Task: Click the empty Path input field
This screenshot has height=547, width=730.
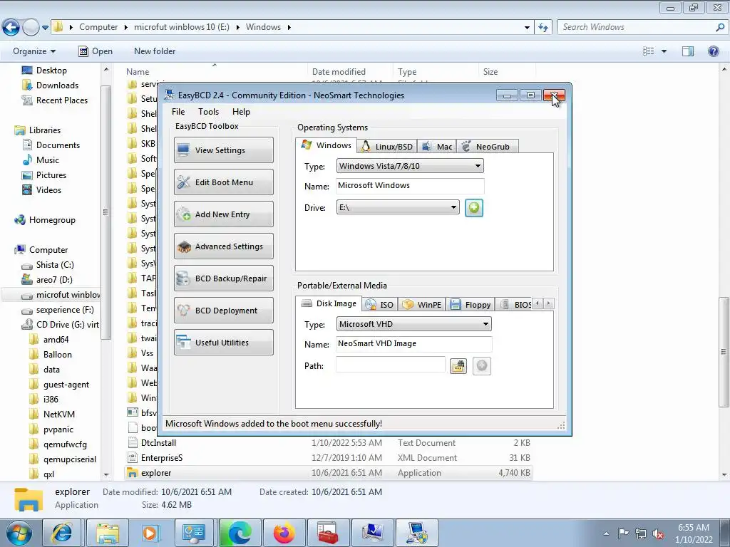Action: point(390,365)
